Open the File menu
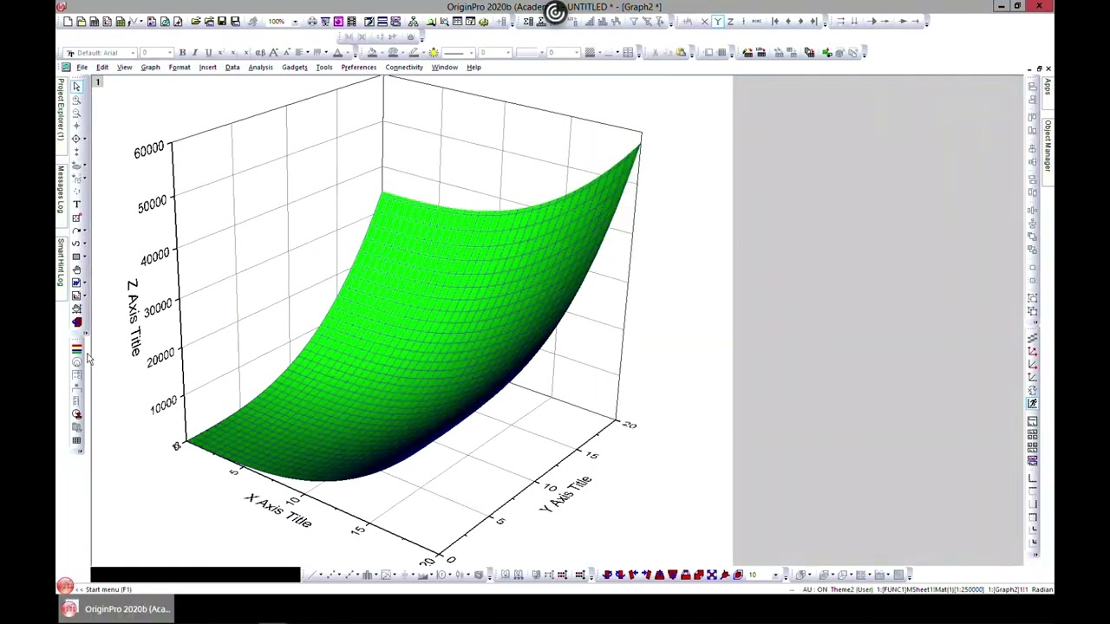 coord(82,68)
